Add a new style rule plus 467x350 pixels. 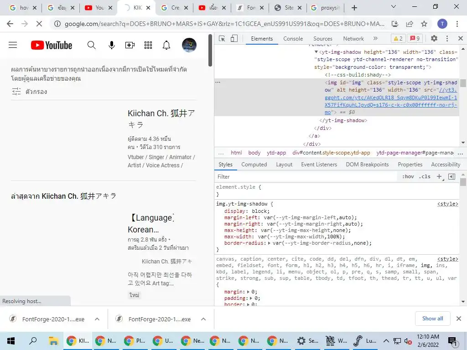[x=439, y=176]
